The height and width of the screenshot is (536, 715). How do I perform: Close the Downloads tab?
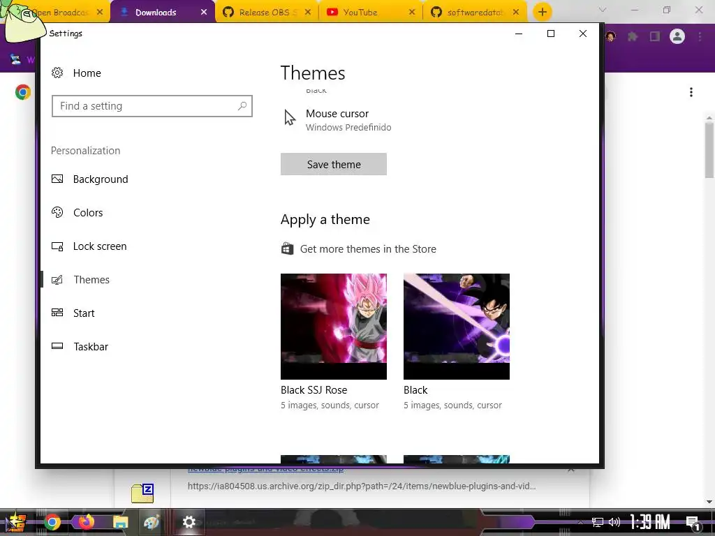(x=204, y=13)
